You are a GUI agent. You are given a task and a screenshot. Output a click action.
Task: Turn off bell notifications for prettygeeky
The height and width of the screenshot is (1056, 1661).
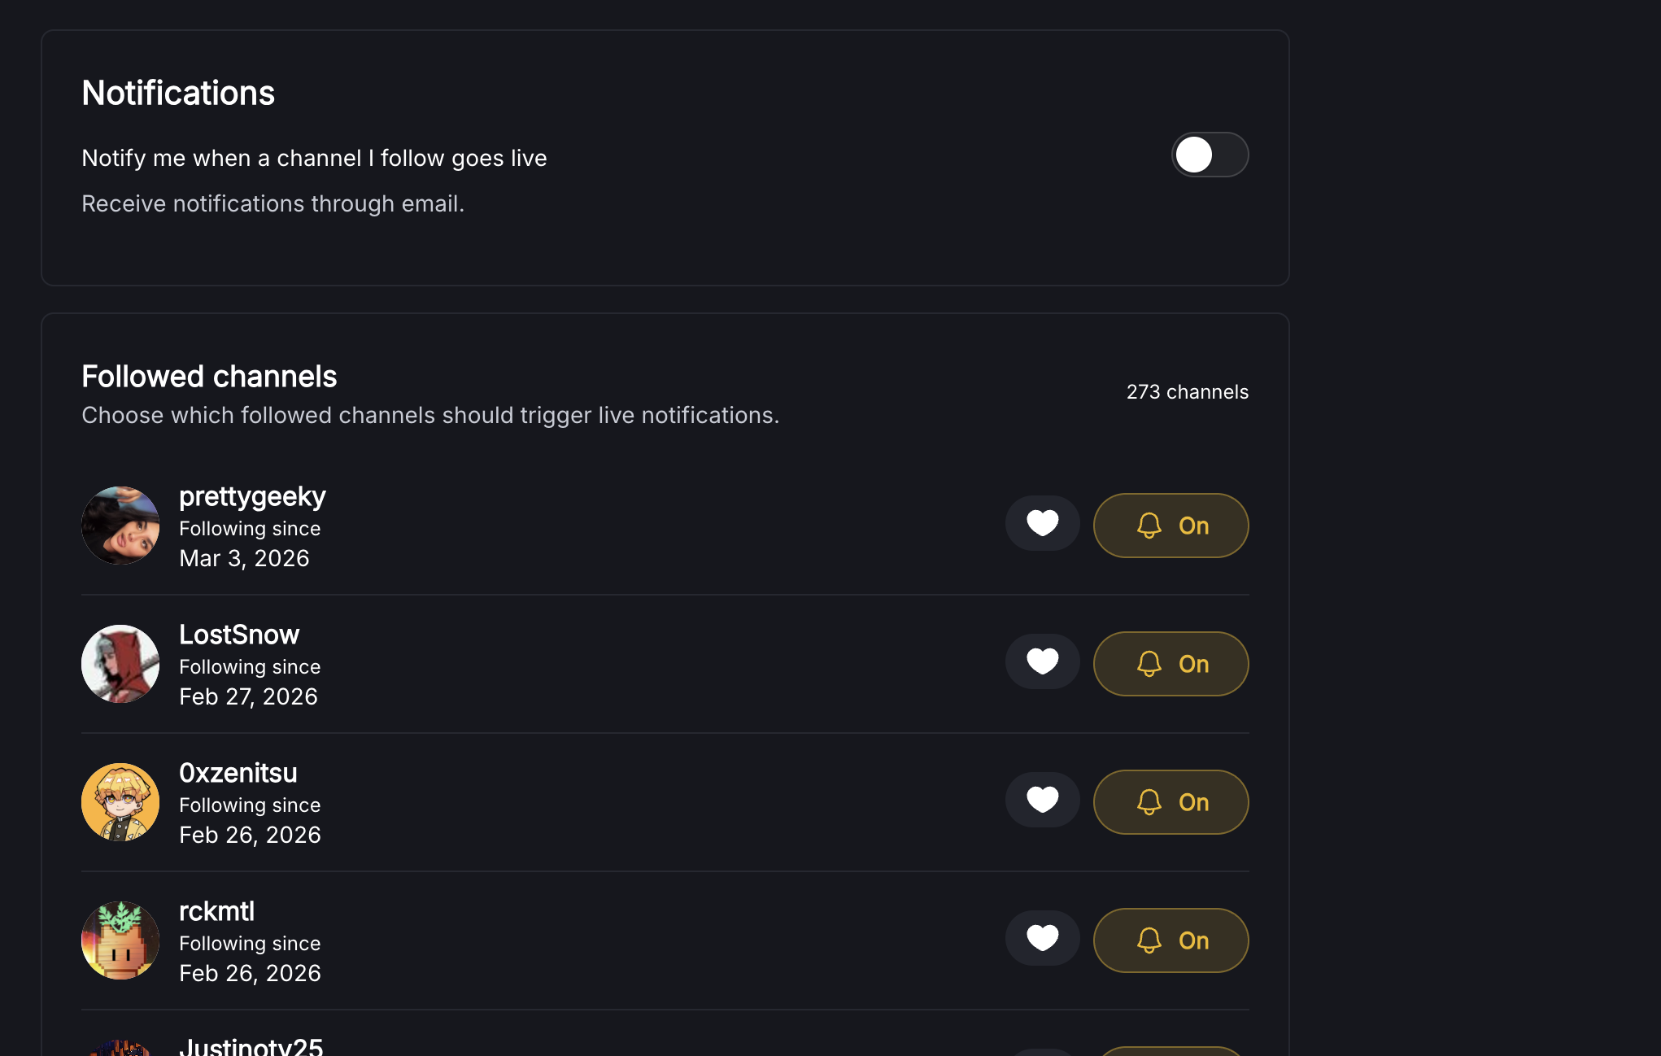1171,526
